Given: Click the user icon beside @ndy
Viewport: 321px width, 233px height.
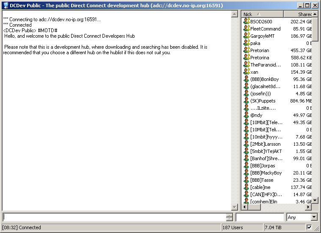Looking at the screenshot, I should [x=246, y=115].
